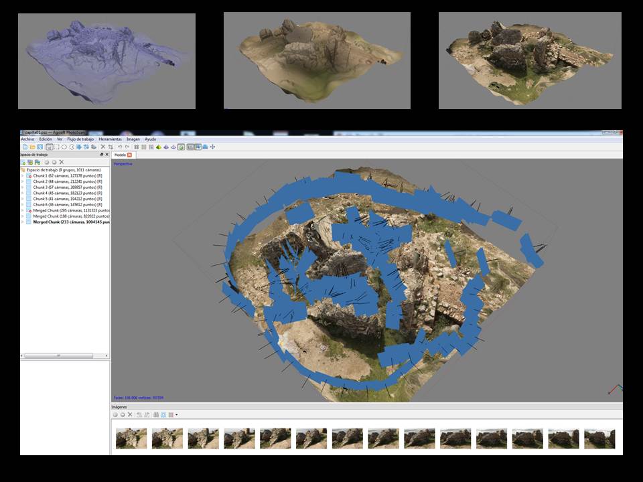
Task: Click the Open project folder icon
Action: [x=31, y=147]
